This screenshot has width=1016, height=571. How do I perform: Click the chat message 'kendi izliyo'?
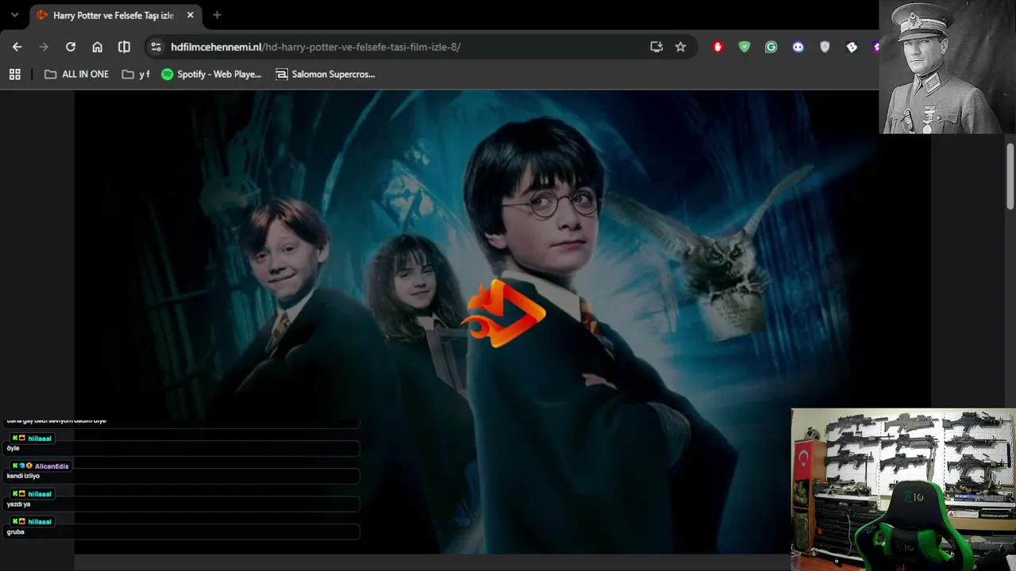point(23,476)
